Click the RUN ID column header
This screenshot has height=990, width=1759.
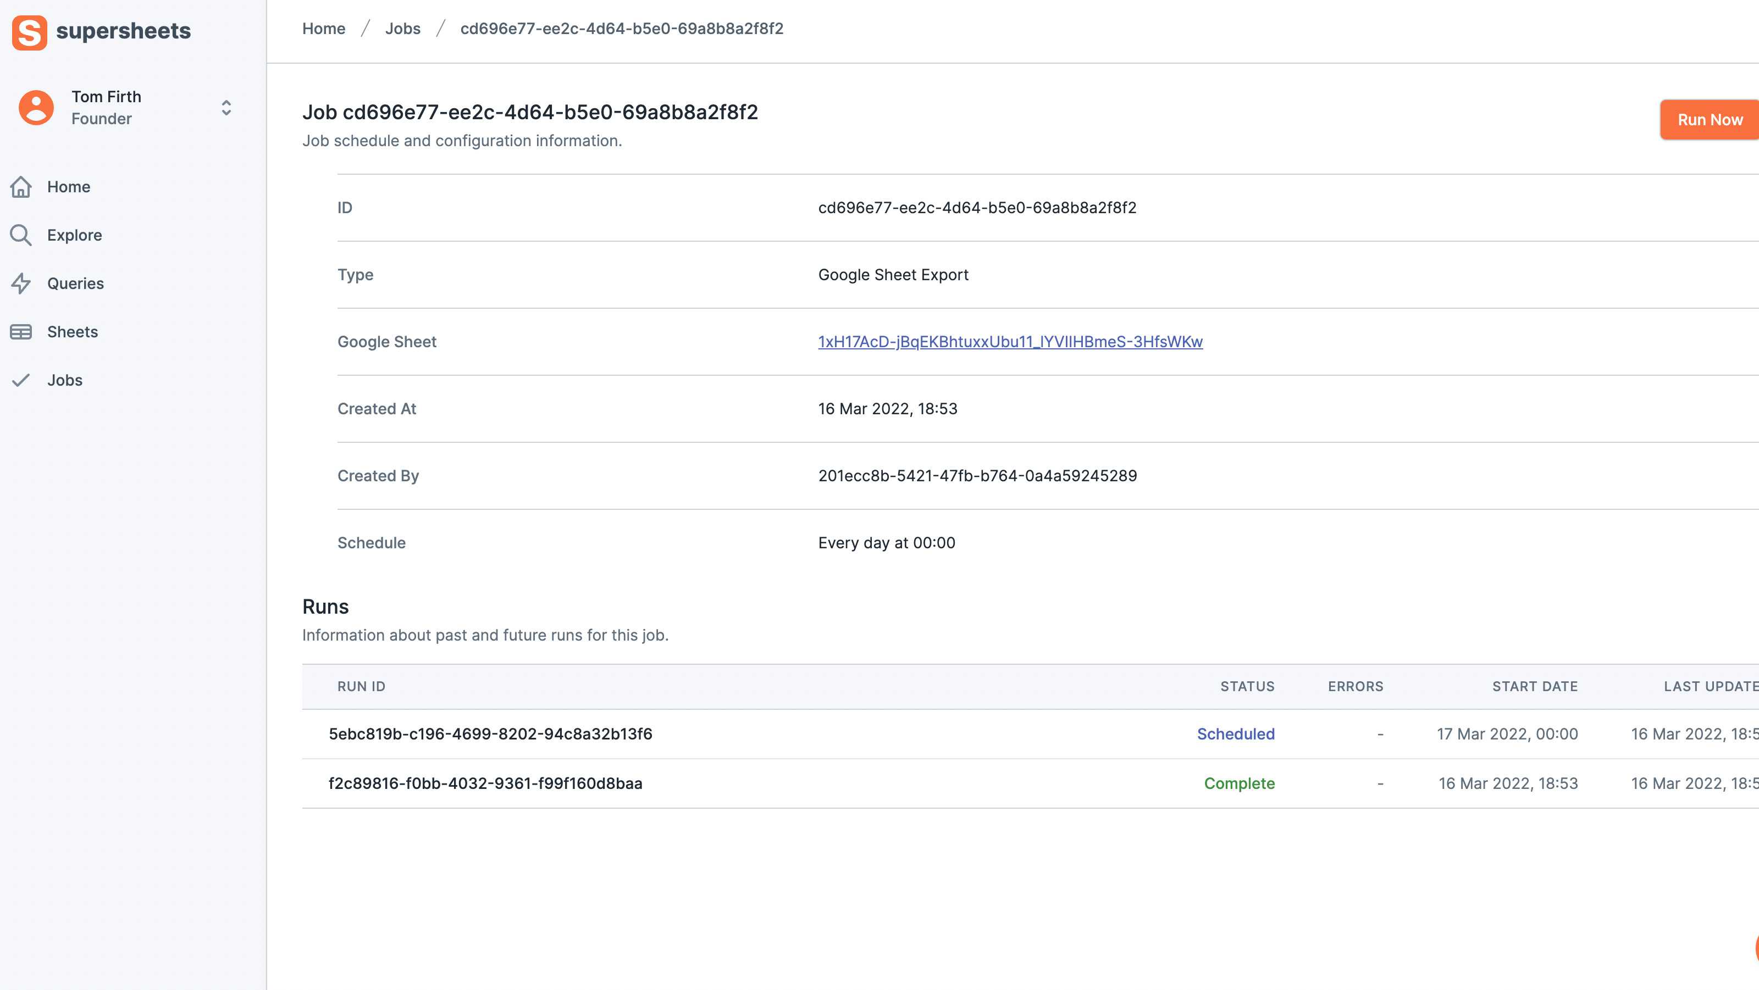pyautogui.click(x=361, y=686)
